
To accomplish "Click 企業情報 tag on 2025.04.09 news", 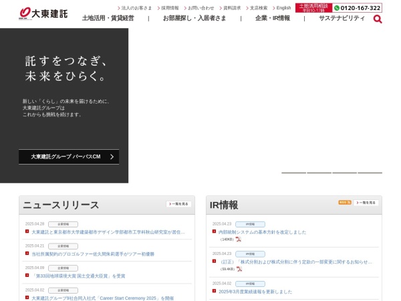I will (x=63, y=268).
